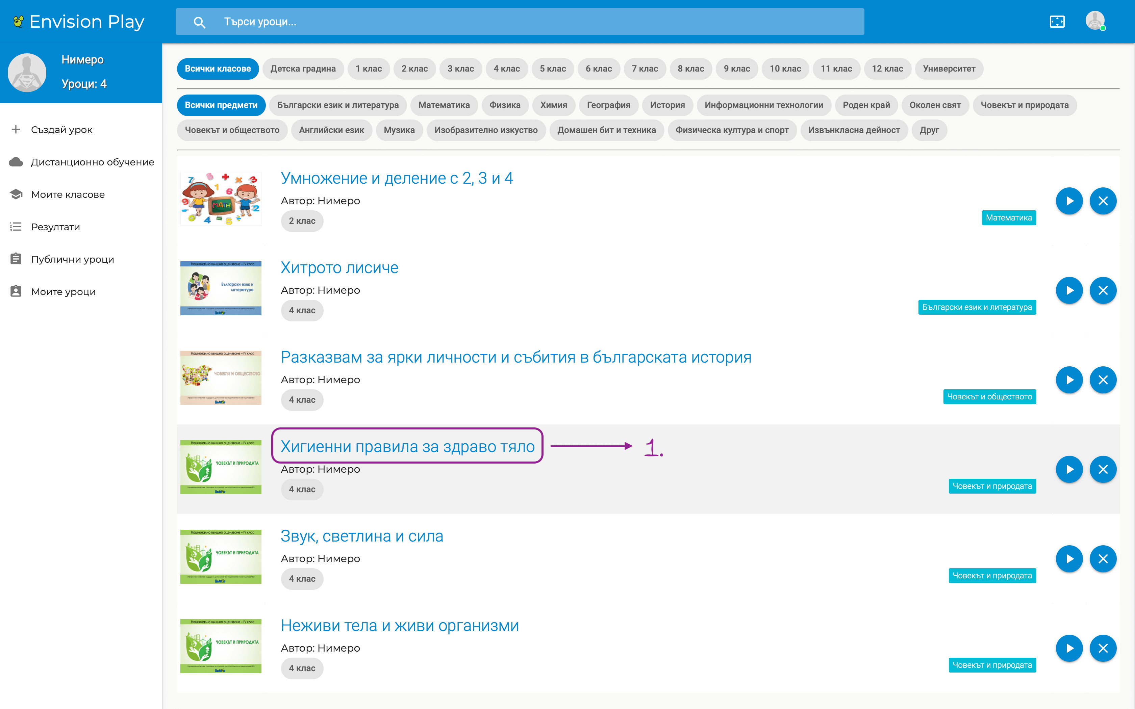Viewport: 1135px width, 709px height.
Task: Filter lessons by 4 клас
Action: tap(506, 69)
